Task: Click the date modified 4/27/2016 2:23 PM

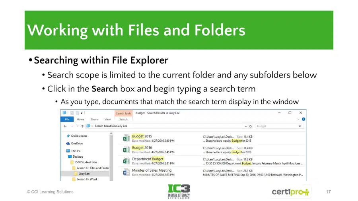Action: tap(163, 175)
